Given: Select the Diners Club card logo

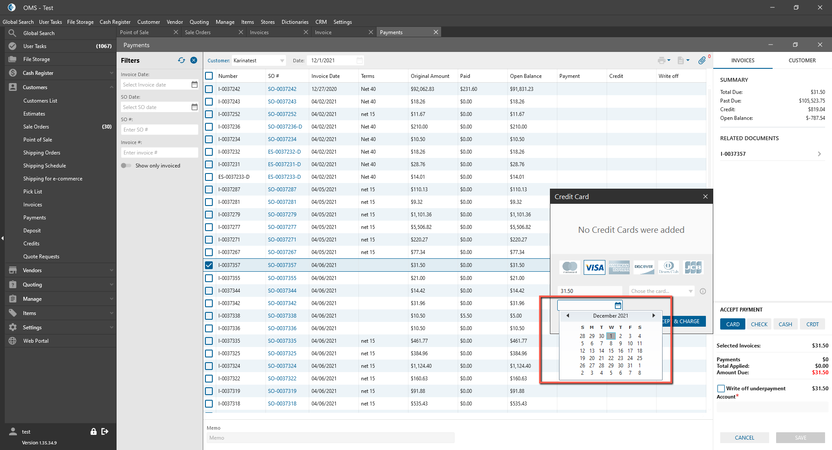Looking at the screenshot, I should (x=669, y=267).
